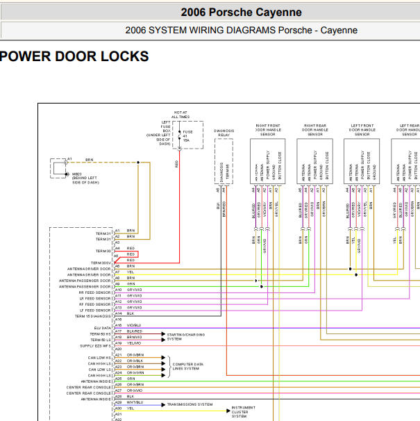Select the 'RIGHT REAR DOOR HANDLE SENSOR' label
Screen dimensions: 420x421
tap(315, 130)
